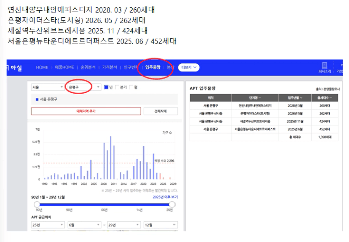Click the red 대체지역 추가 button

(86, 111)
